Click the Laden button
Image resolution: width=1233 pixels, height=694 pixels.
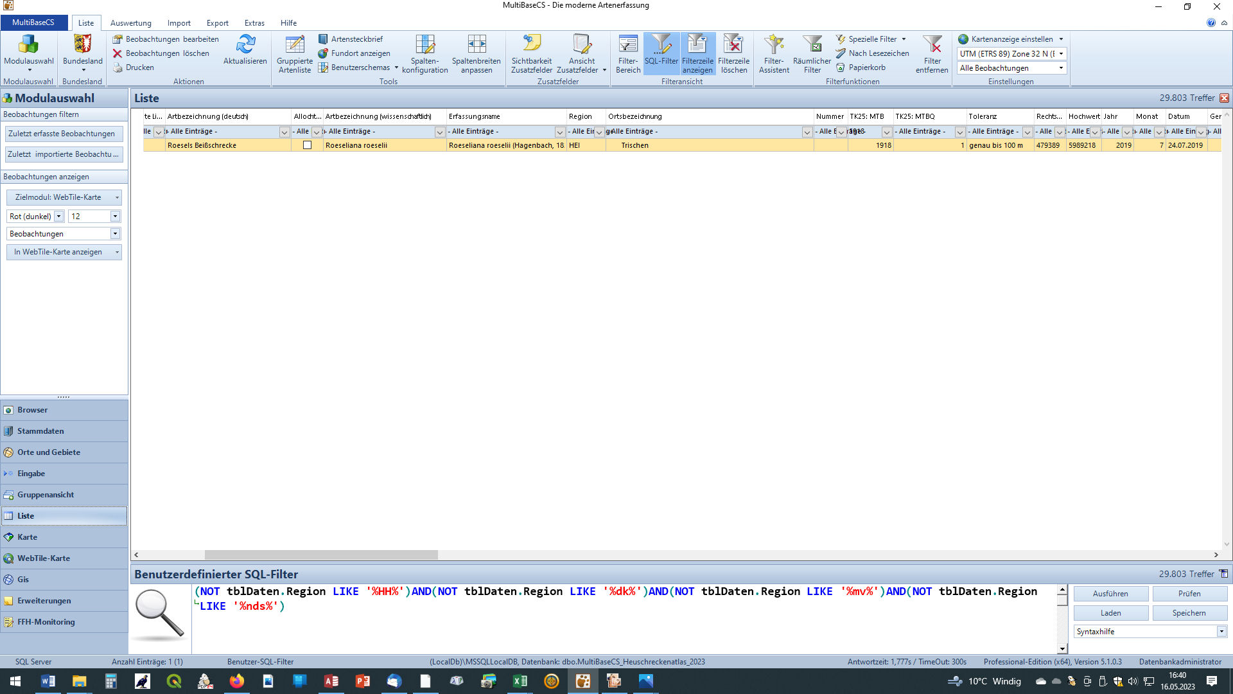tap(1110, 613)
